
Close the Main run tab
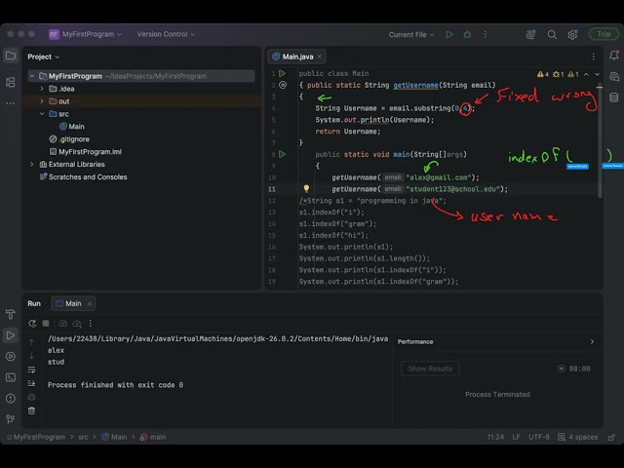point(90,303)
